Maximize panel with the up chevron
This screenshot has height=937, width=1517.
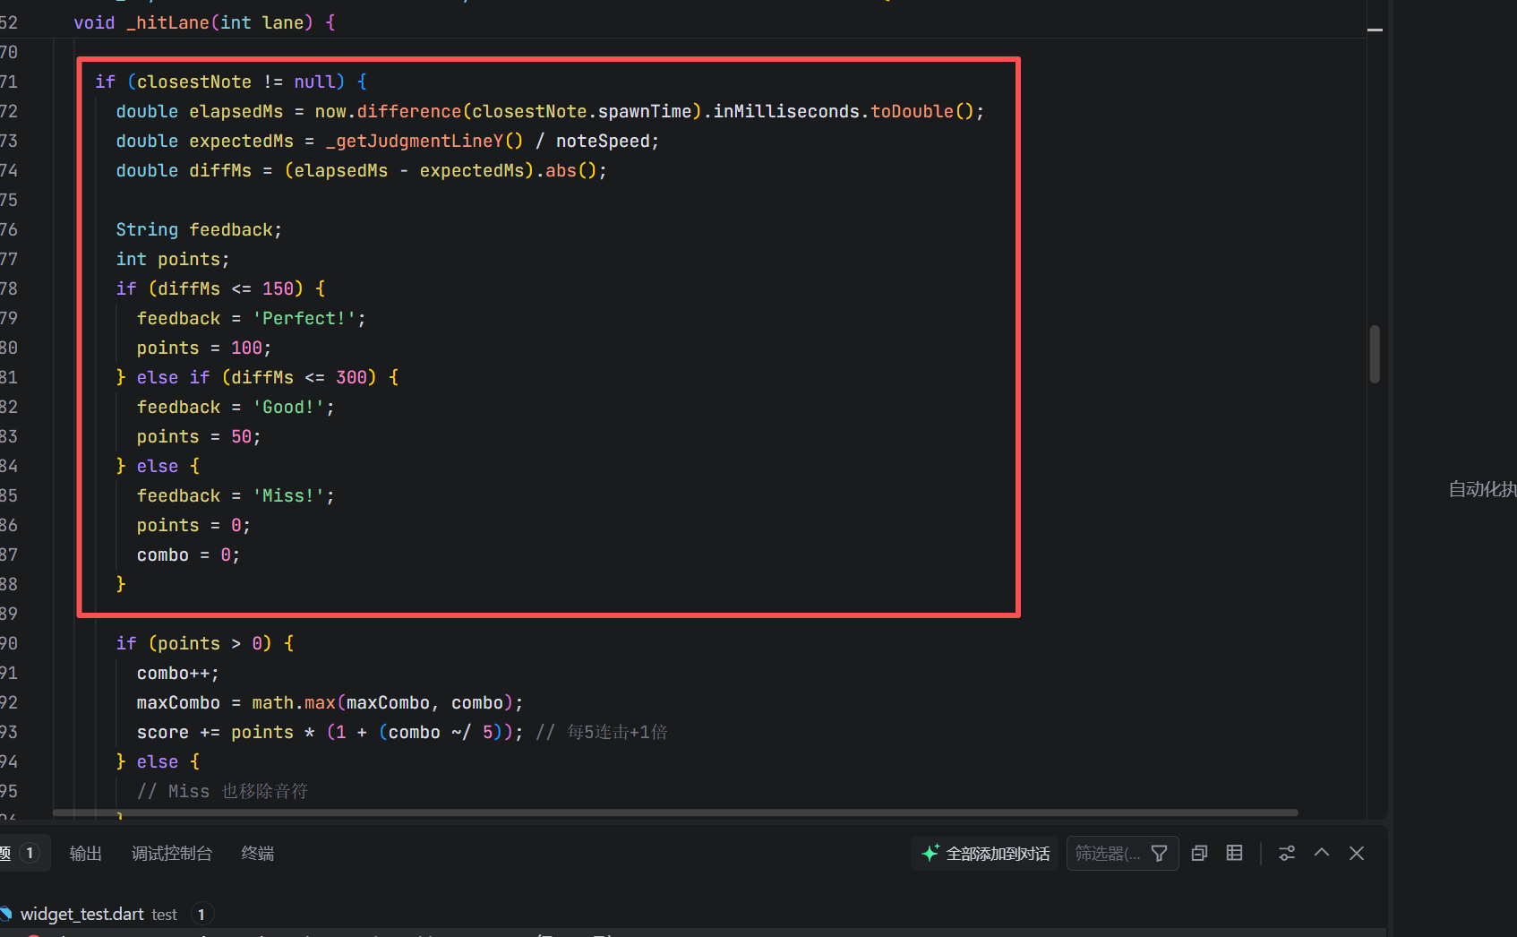click(1322, 854)
